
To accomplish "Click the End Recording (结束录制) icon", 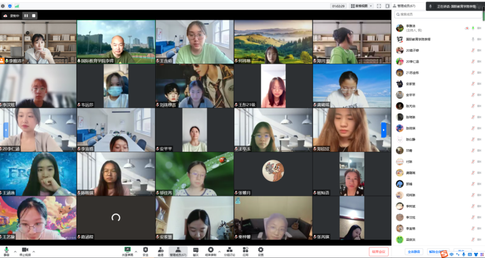I will pyautogui.click(x=211, y=250).
